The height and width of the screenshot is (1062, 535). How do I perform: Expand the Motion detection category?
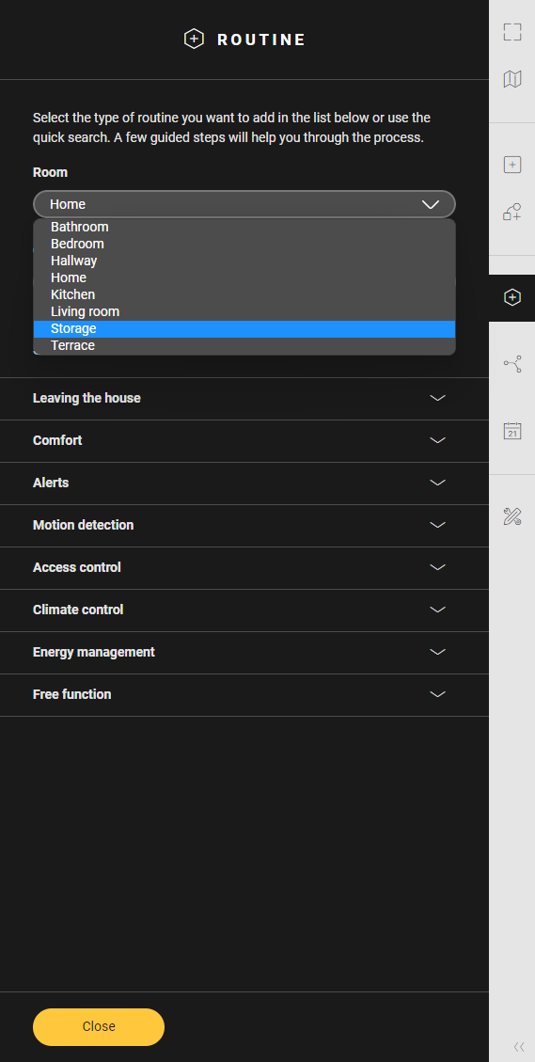coord(244,525)
